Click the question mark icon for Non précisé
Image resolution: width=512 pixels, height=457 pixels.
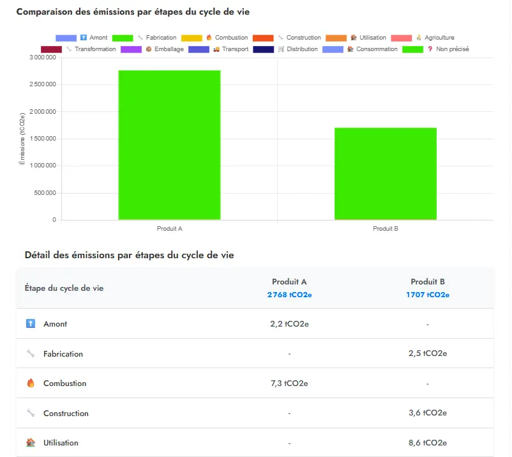coord(430,49)
